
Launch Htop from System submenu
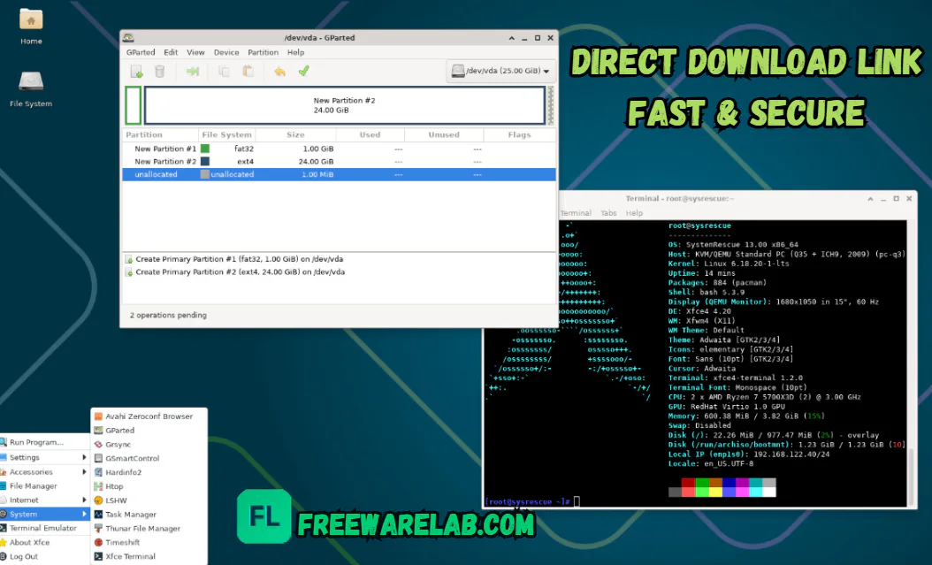point(149,486)
